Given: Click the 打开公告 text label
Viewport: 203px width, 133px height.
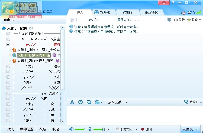Looking at the screenshot, I should point(178,20).
